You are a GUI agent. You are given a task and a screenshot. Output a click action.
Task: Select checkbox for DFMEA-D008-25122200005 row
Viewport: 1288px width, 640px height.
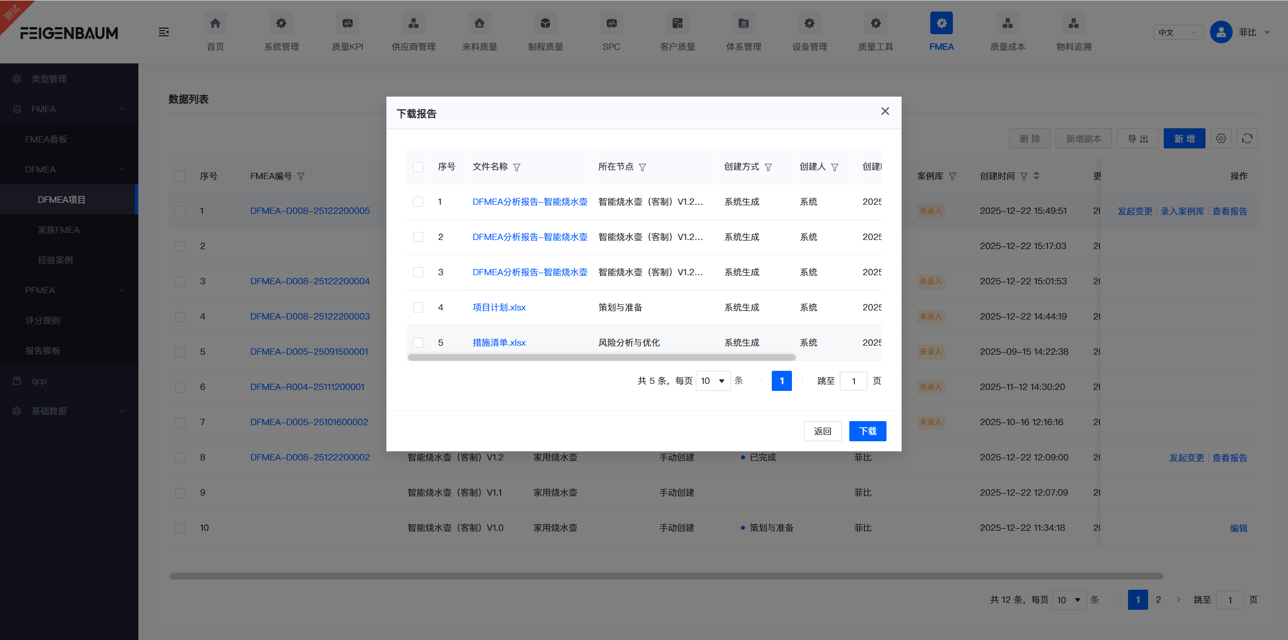click(x=180, y=211)
